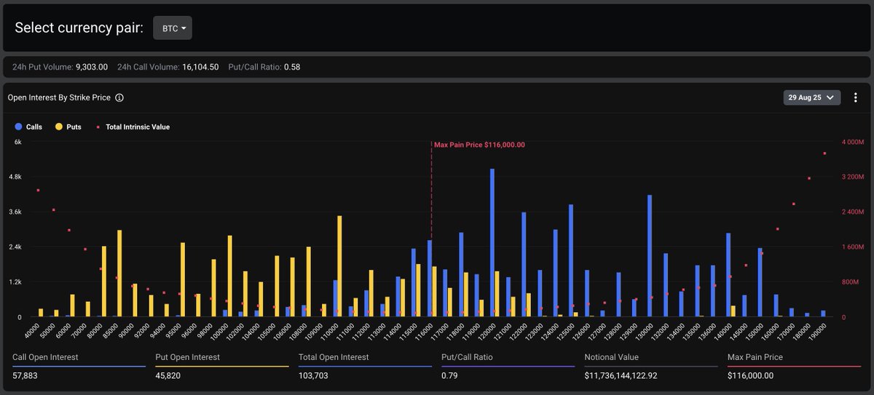Click the blue Calls bar at 125000 strike
The width and height of the screenshot is (874, 395).
tap(571, 260)
